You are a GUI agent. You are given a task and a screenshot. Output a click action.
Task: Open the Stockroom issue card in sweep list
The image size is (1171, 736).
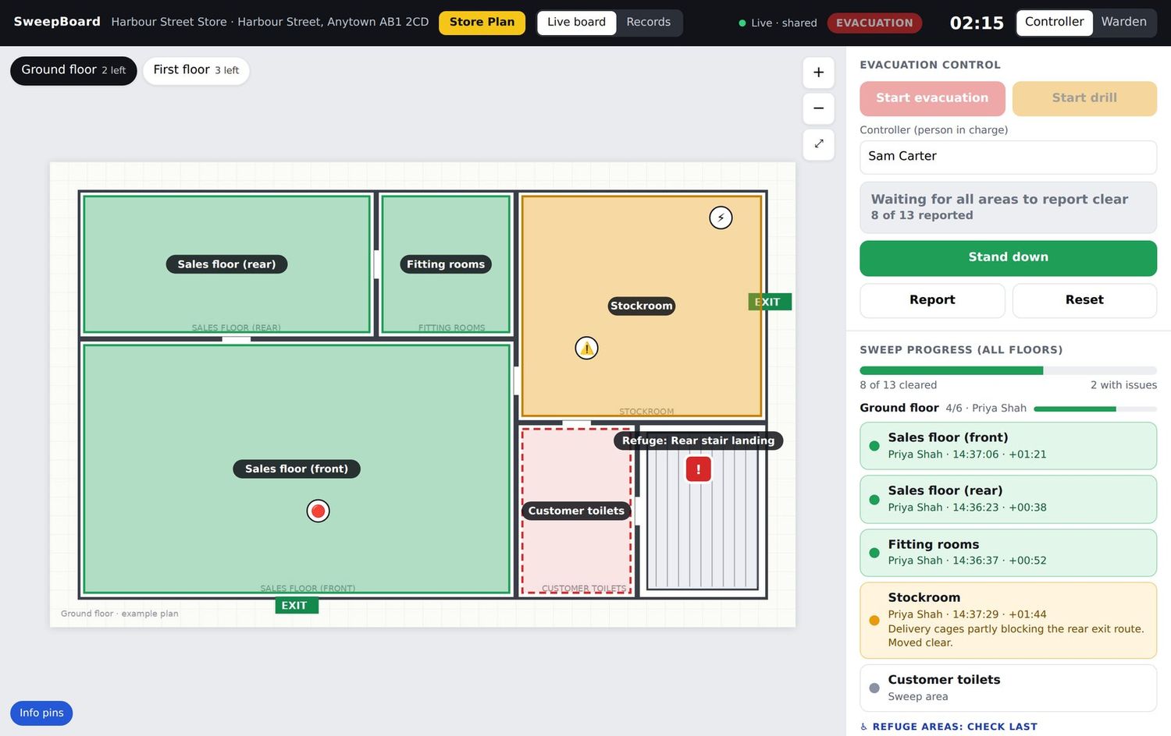[x=1008, y=621]
